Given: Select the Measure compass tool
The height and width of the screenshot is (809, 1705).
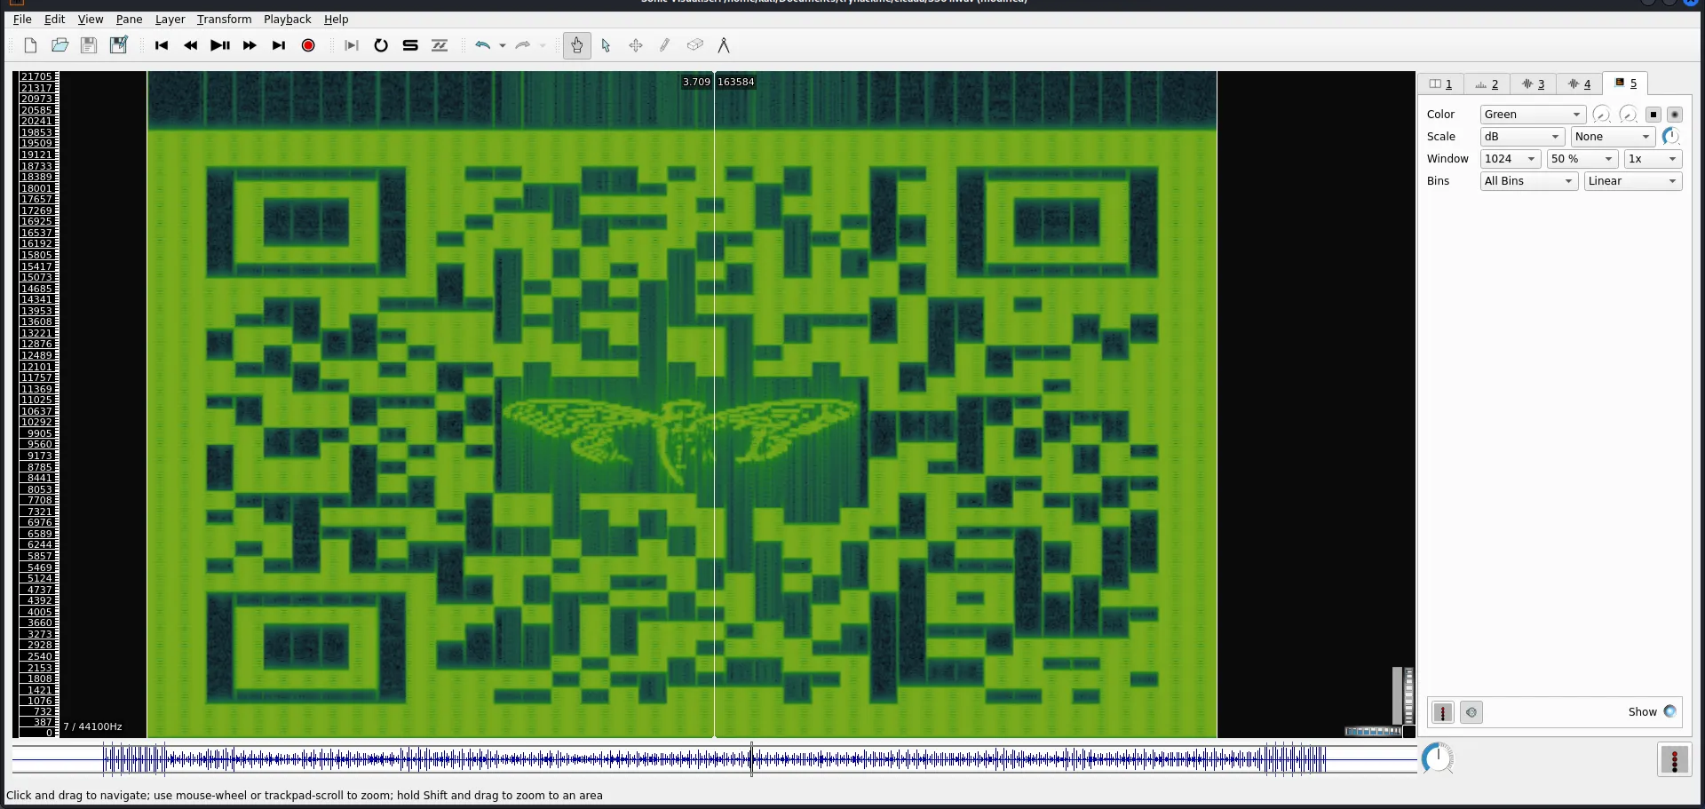Looking at the screenshot, I should coord(724,45).
